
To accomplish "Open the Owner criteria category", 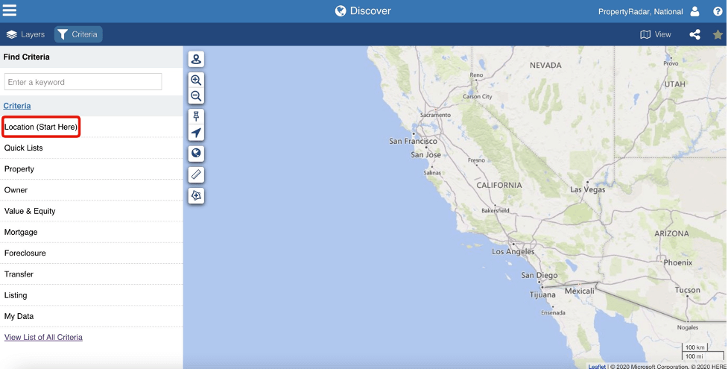I will coord(92,190).
